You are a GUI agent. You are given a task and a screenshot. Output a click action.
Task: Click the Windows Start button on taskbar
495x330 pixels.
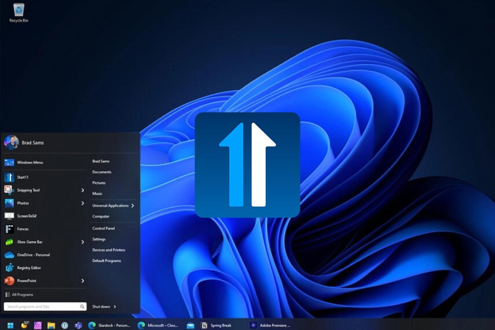tap(10, 325)
